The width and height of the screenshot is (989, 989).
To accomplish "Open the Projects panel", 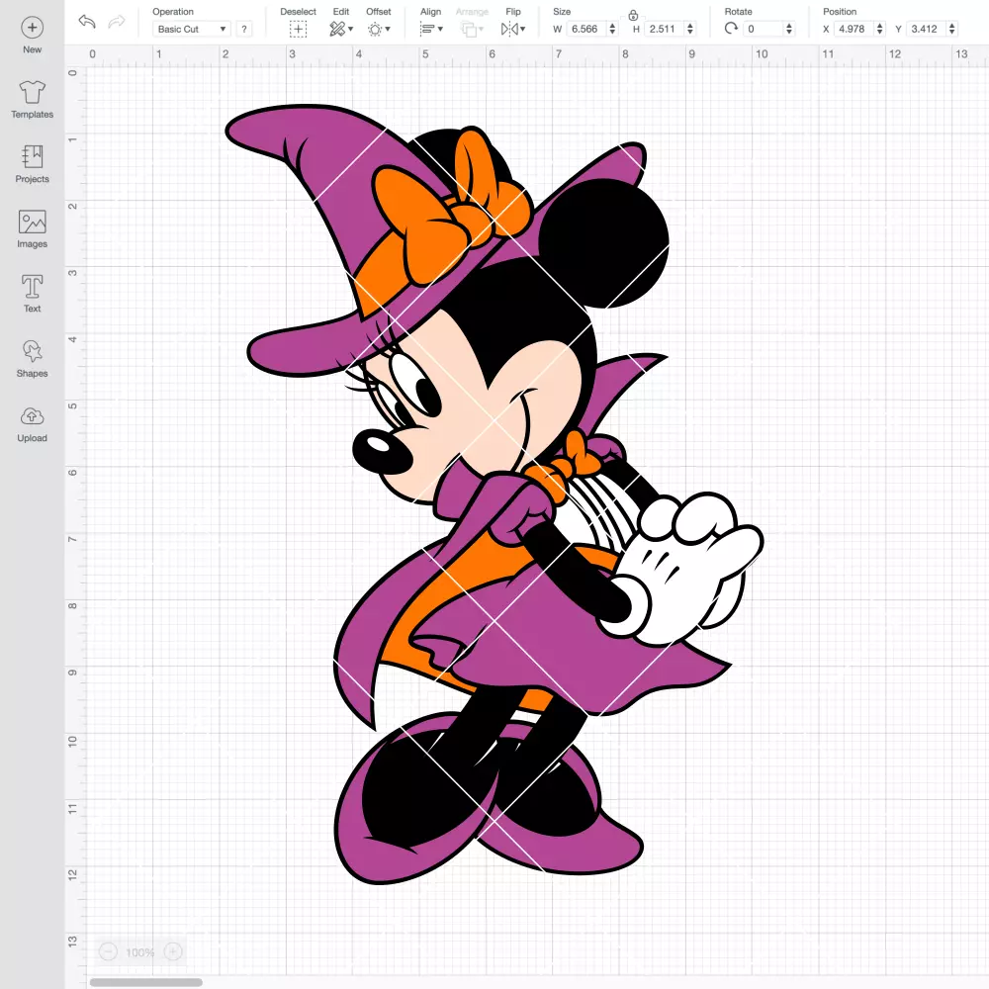I will tap(33, 164).
